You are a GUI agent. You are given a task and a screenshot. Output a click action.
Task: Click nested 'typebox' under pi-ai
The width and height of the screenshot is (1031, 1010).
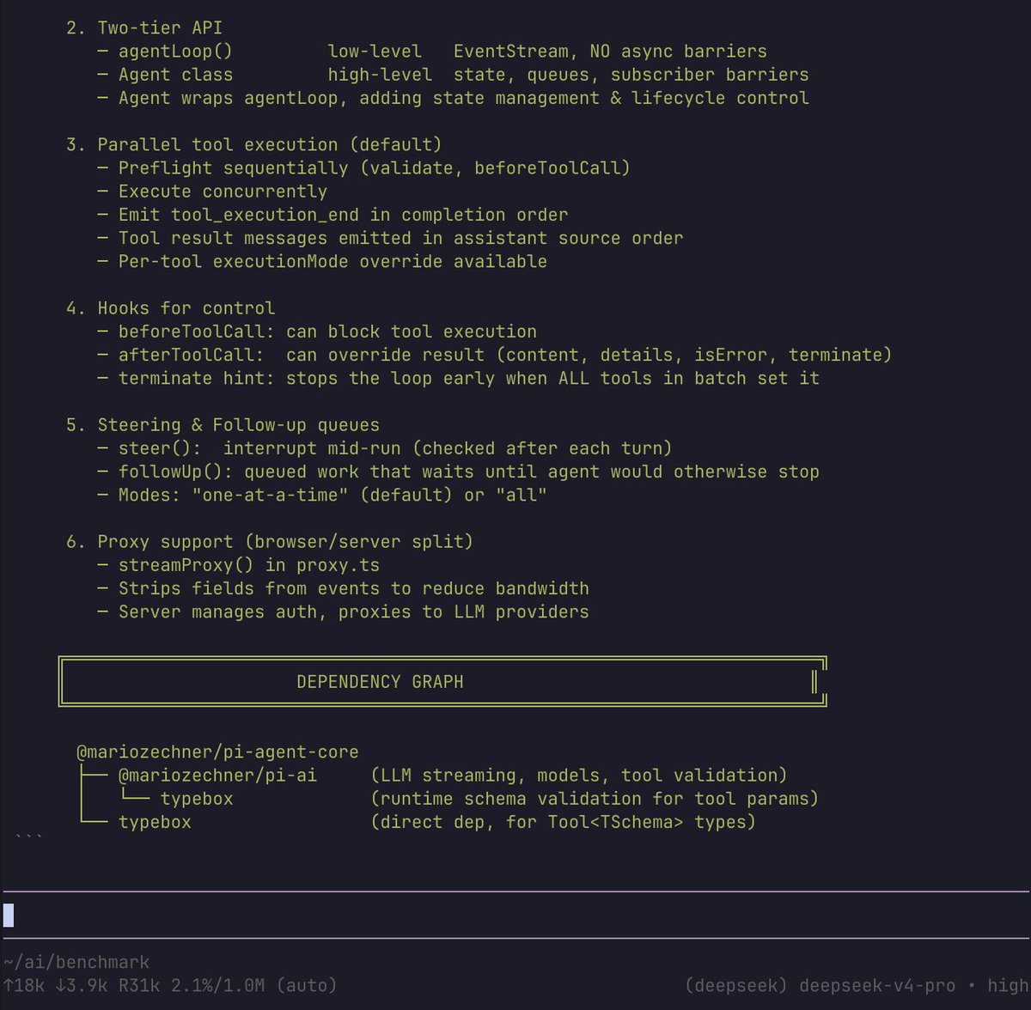pyautogui.click(x=197, y=799)
